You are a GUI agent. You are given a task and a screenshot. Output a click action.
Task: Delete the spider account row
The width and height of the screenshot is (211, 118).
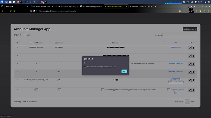194,80
